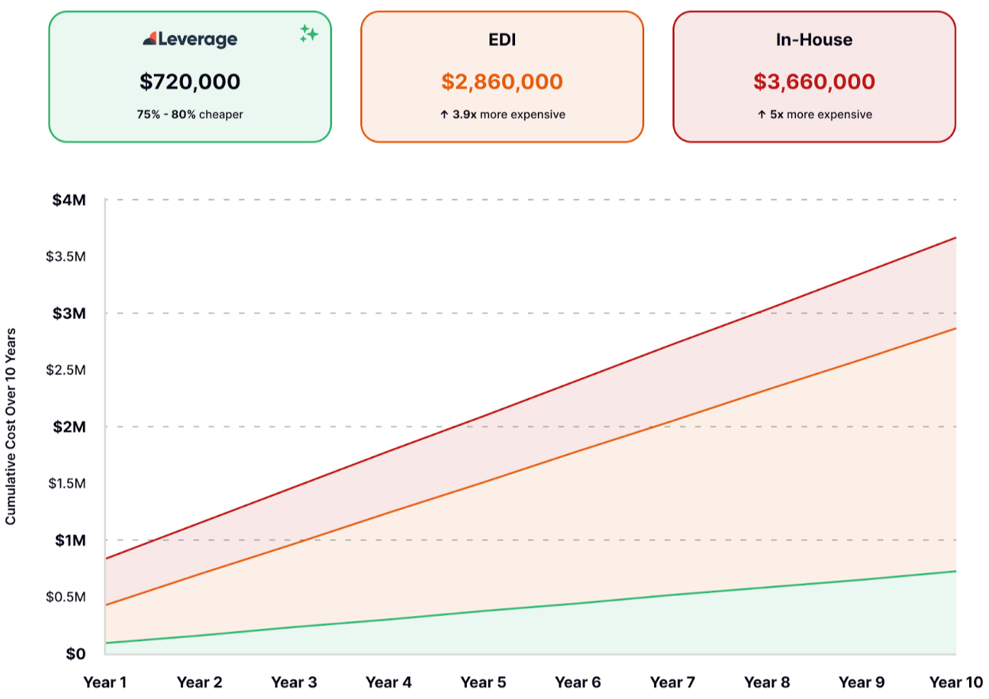Click the Year 7 x-axis label
Image resolution: width=989 pixels, height=699 pixels.
coord(673,682)
